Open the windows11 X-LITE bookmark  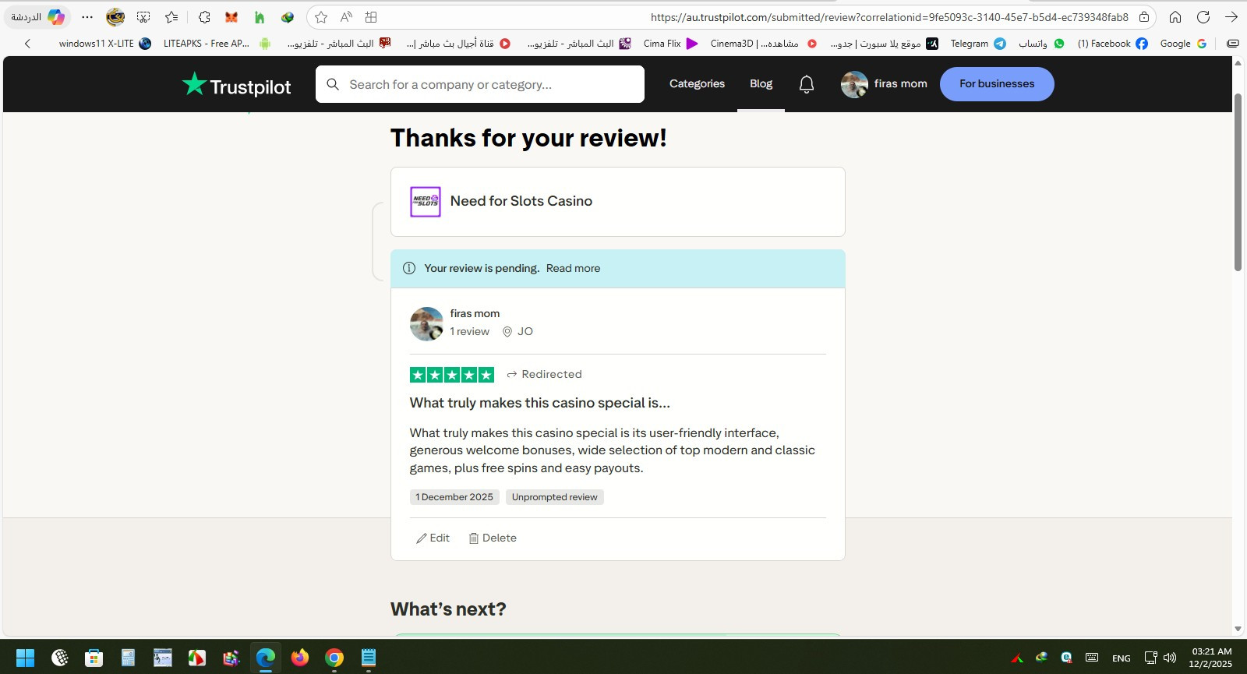click(x=104, y=44)
